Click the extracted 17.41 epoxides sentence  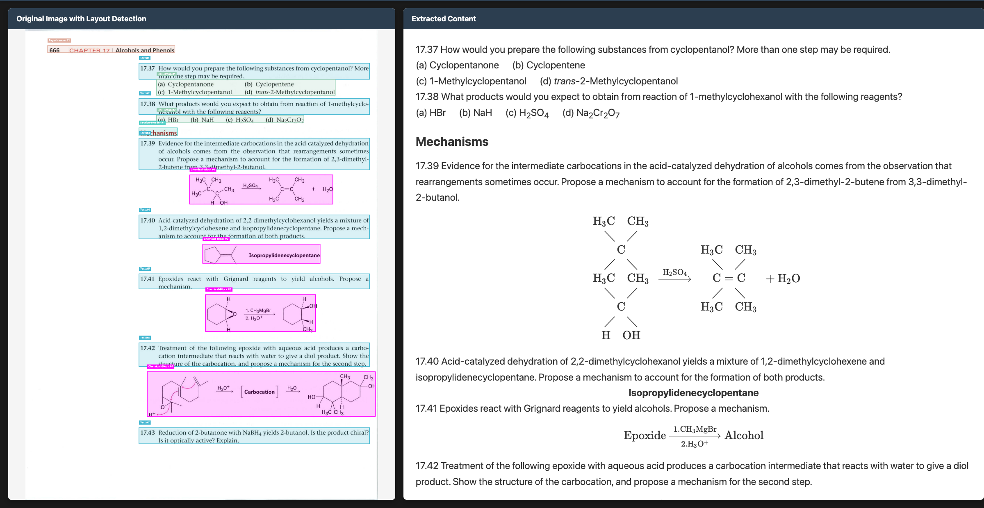tap(592, 408)
